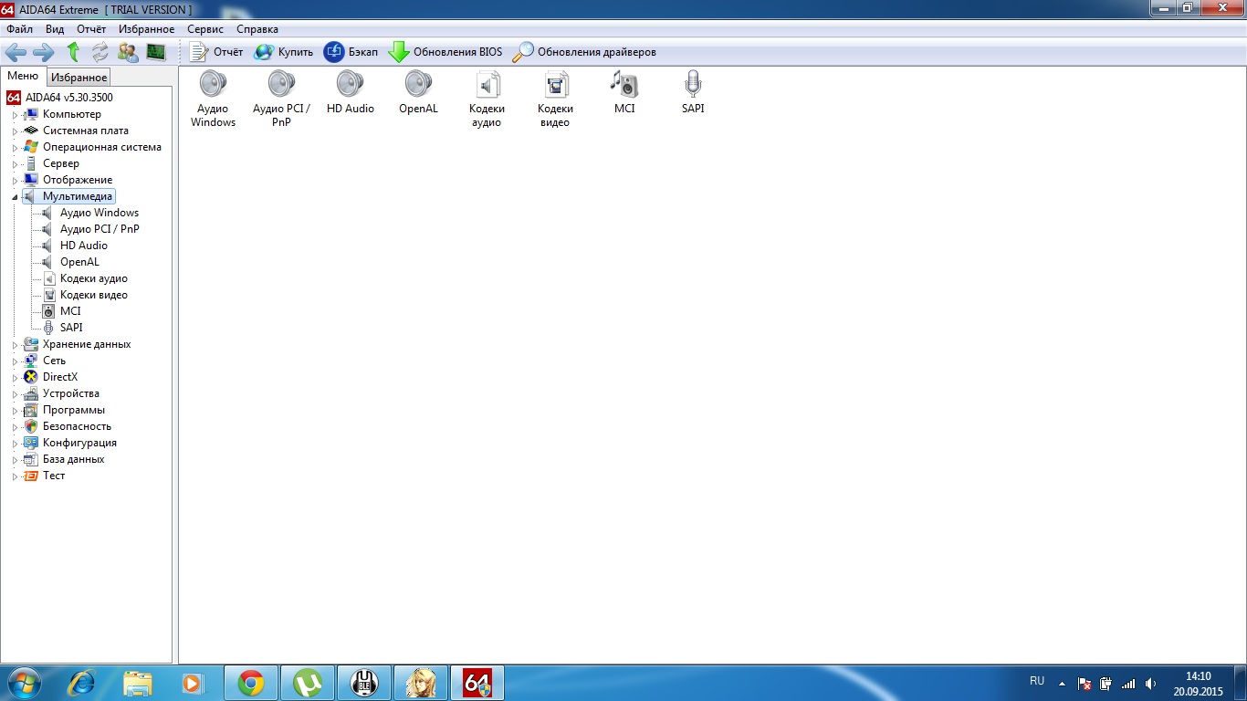The height and width of the screenshot is (701, 1247).
Task: Click the green monitor graph toolbar icon
Action: [x=156, y=52]
